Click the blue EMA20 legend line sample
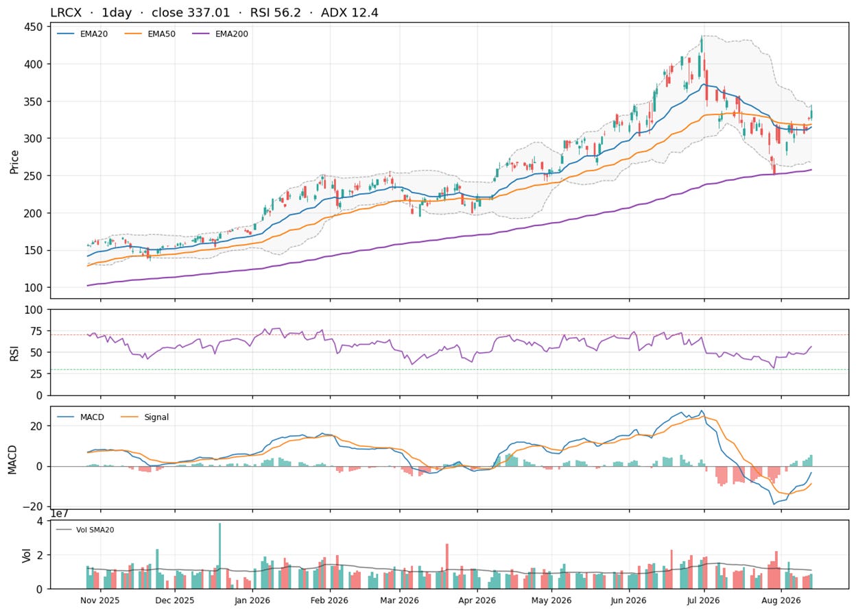The image size is (856, 612). 66,33
